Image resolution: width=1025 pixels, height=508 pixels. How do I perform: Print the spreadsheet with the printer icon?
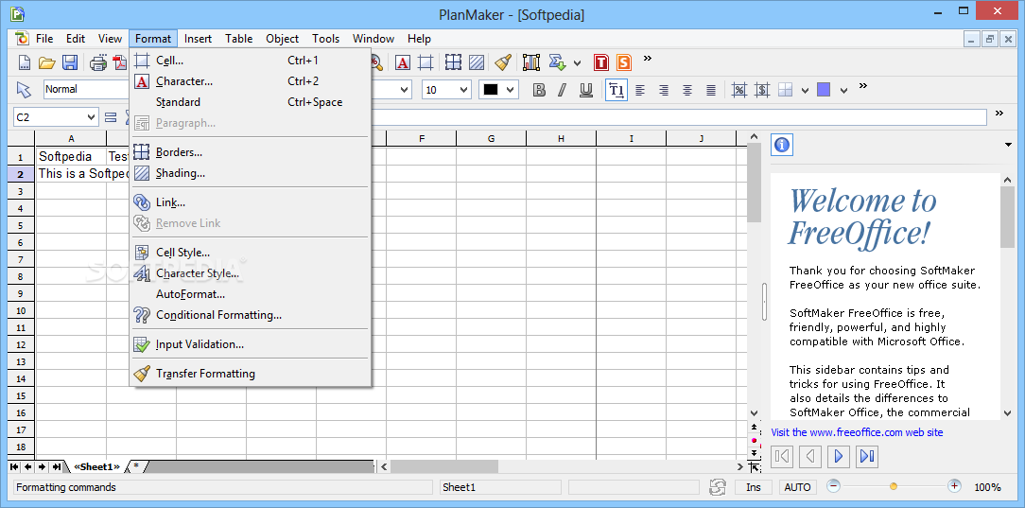pos(98,62)
